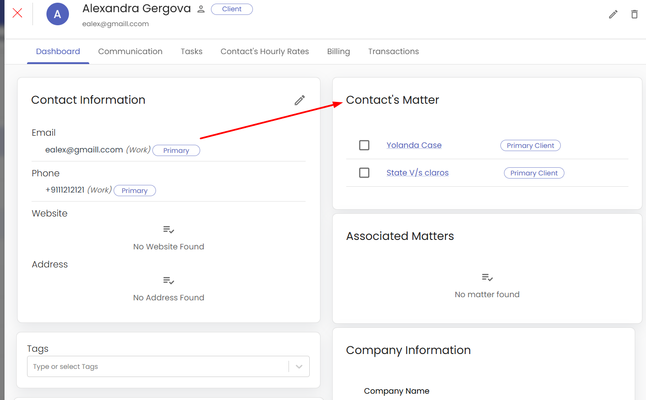The image size is (646, 400).
Task: Click the empty-list icon under Website
Action: pyautogui.click(x=169, y=230)
